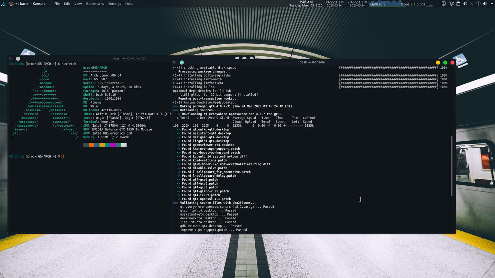Click the magenta color block in neofetch output

click(113, 145)
